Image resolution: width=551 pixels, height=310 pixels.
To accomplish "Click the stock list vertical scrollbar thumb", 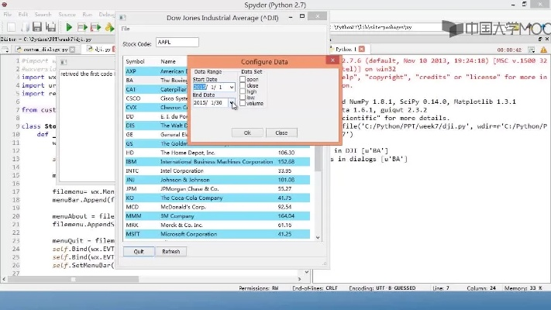I will (318, 158).
